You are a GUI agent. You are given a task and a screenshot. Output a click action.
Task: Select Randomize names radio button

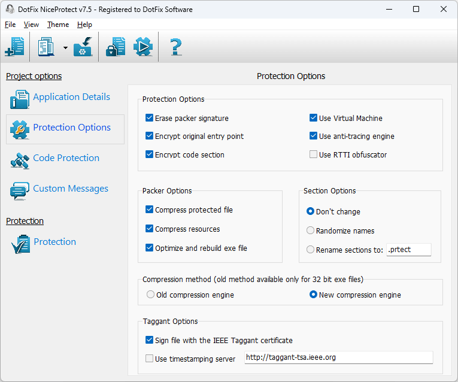[310, 231]
